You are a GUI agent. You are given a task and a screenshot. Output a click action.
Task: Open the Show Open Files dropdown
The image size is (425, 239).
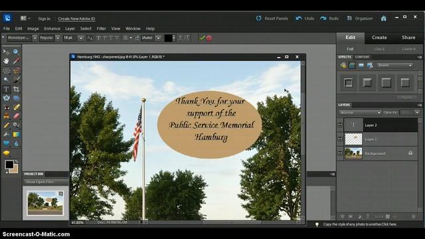[x=46, y=182]
